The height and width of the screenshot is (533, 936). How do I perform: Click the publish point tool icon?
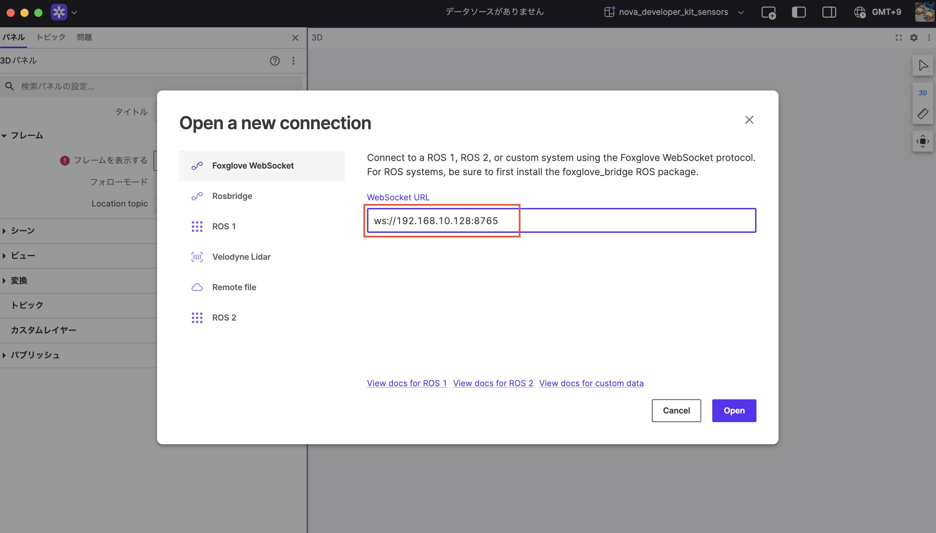pyautogui.click(x=923, y=141)
